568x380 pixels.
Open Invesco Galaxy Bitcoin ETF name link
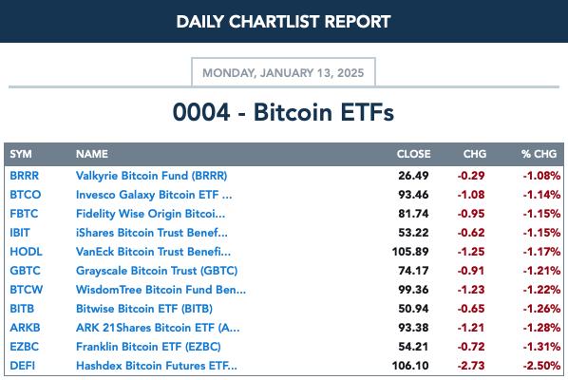pos(154,195)
